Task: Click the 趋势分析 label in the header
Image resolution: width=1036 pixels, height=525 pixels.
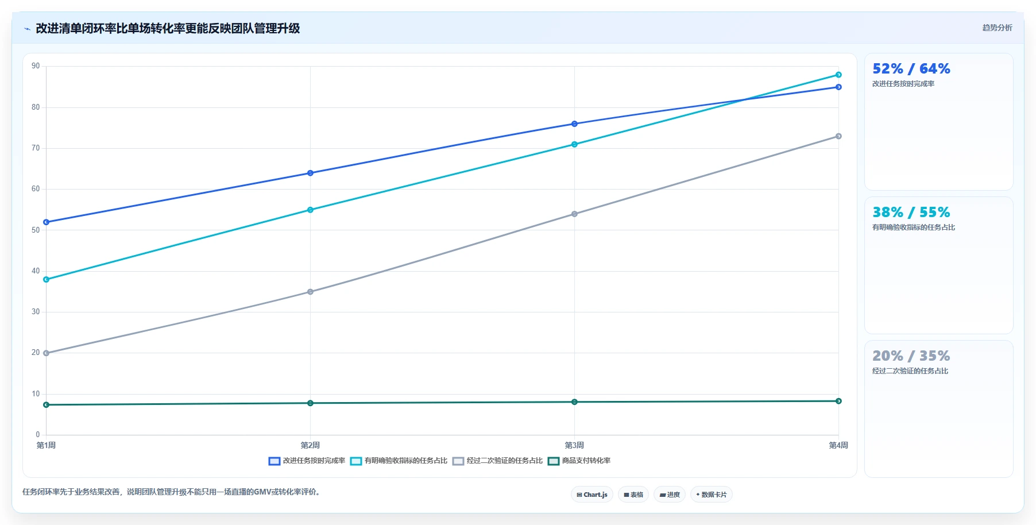Action: tap(997, 28)
